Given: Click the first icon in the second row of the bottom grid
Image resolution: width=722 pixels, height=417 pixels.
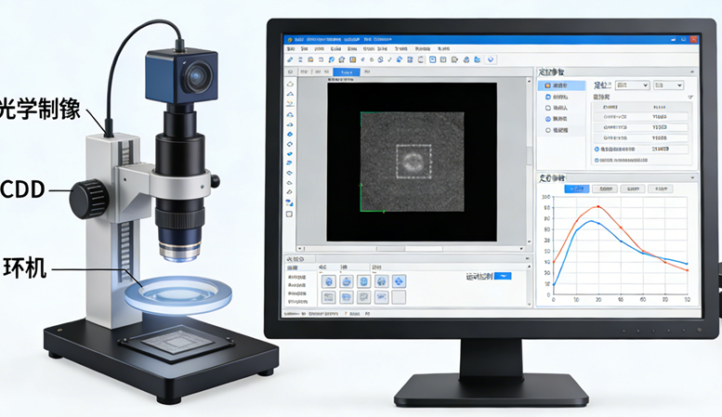Looking at the screenshot, I should (x=327, y=298).
